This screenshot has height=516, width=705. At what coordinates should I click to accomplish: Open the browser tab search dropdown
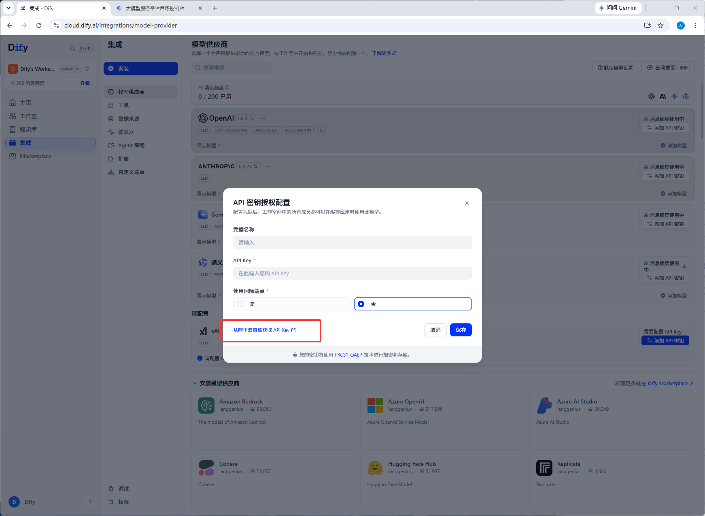[x=8, y=8]
